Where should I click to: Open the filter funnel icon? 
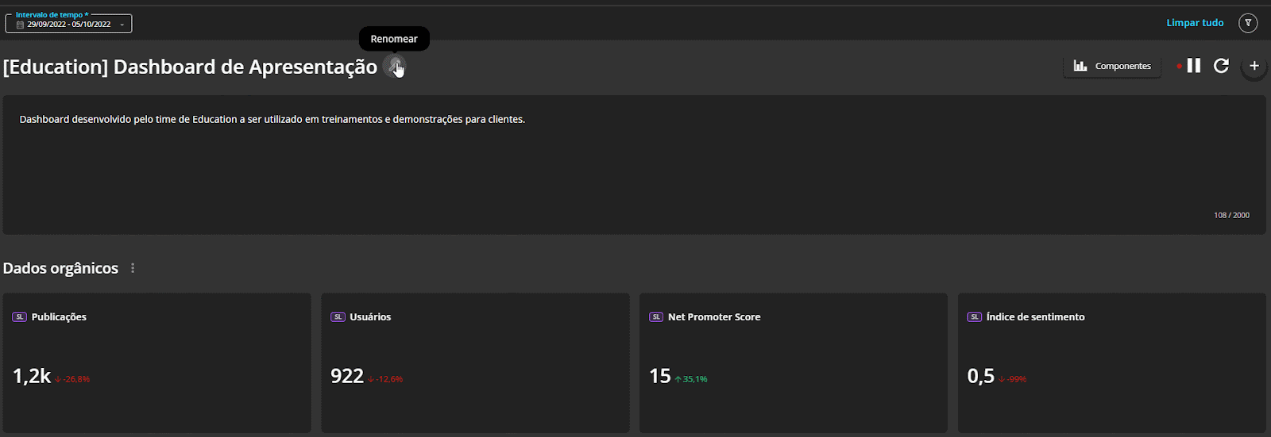(x=1248, y=23)
